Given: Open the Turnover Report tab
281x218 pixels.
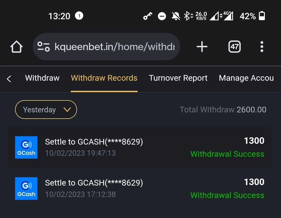Looking at the screenshot, I should [178, 78].
